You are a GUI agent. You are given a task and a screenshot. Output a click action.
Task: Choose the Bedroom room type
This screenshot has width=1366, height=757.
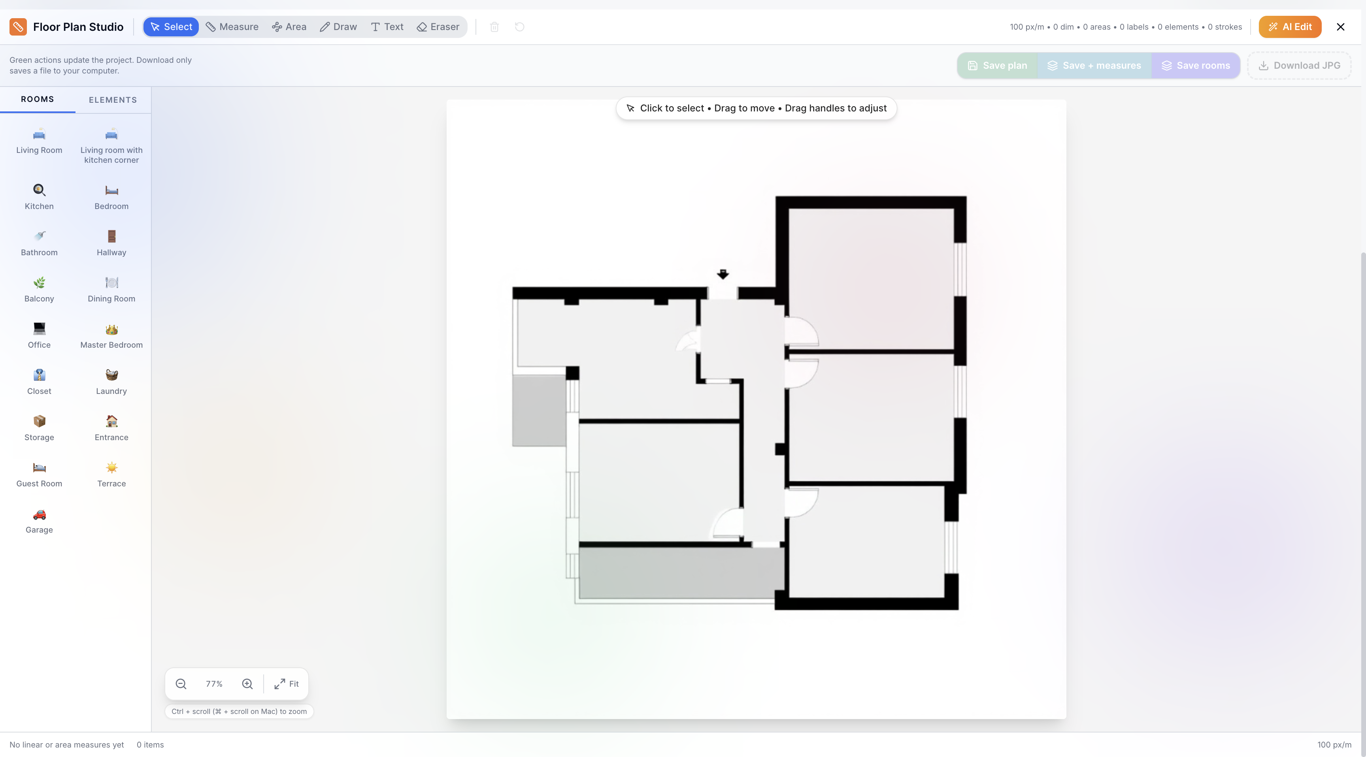click(111, 197)
